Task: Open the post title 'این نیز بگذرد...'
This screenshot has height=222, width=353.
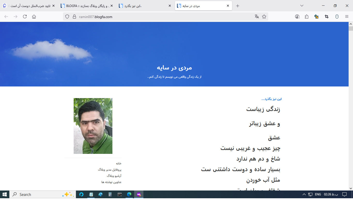Action: [271, 99]
